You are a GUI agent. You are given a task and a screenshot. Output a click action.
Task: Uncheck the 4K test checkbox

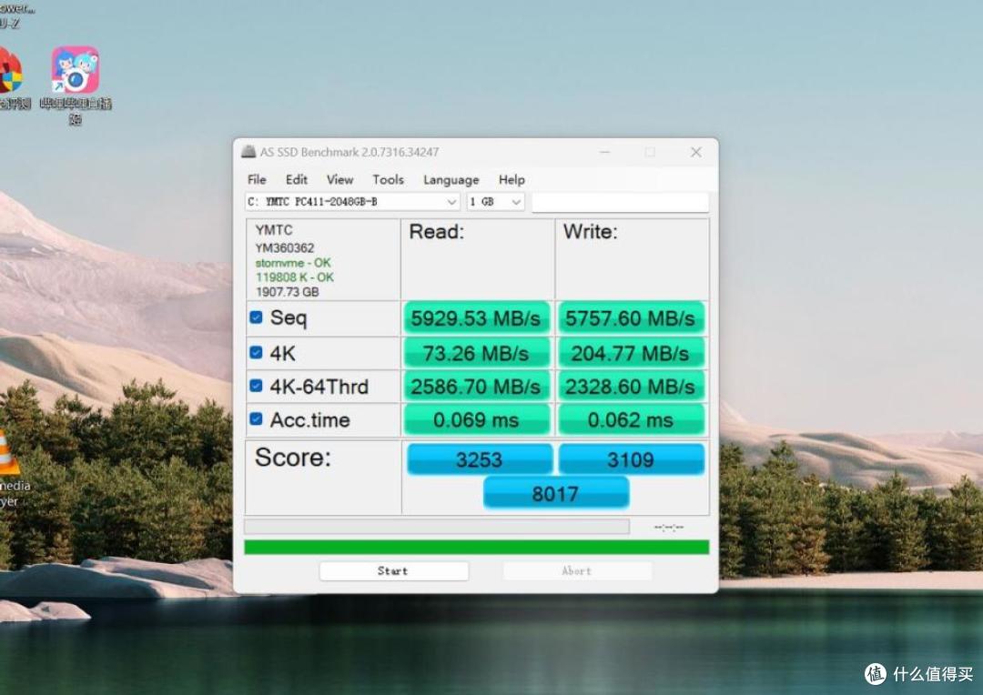[x=256, y=352]
